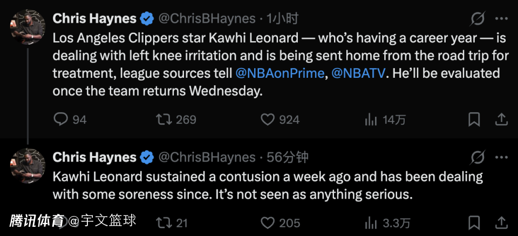518x236 pixels.
Task: Open more options menu on first tweet
Action: click(x=501, y=19)
